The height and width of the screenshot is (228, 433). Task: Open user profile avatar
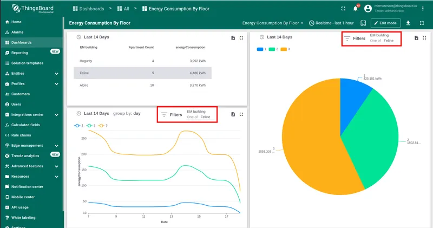coord(368,9)
